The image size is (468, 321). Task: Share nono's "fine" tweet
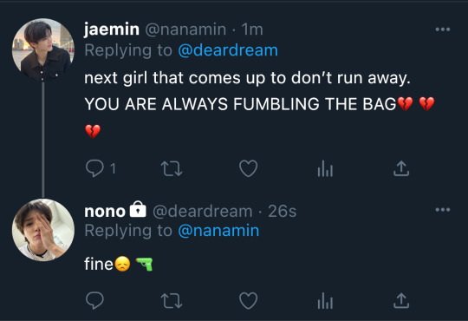click(x=401, y=300)
